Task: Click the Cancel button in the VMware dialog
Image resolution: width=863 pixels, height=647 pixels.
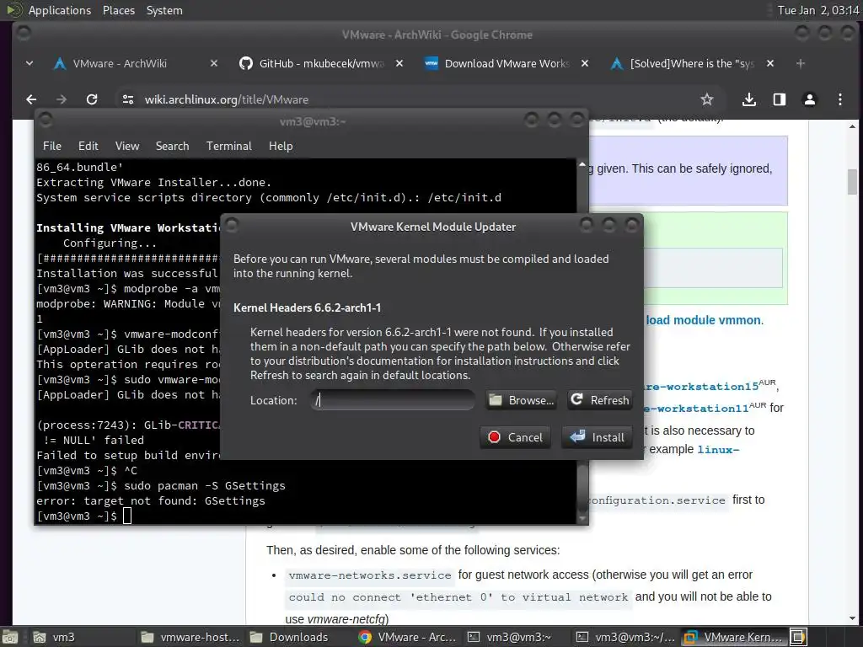Action: (515, 437)
